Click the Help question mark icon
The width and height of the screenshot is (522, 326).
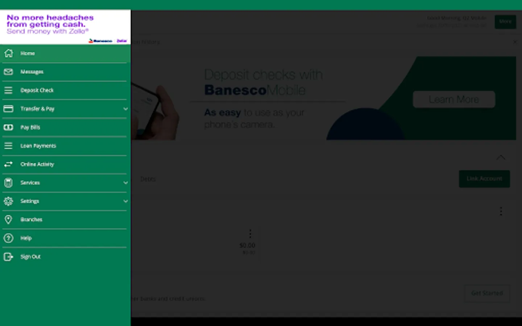point(8,238)
